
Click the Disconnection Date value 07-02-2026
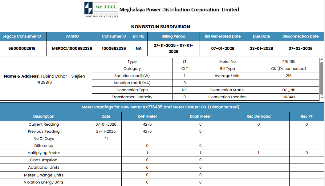[x=300, y=48]
